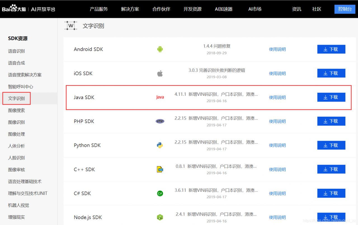Click the Python logo icon

tap(160, 145)
